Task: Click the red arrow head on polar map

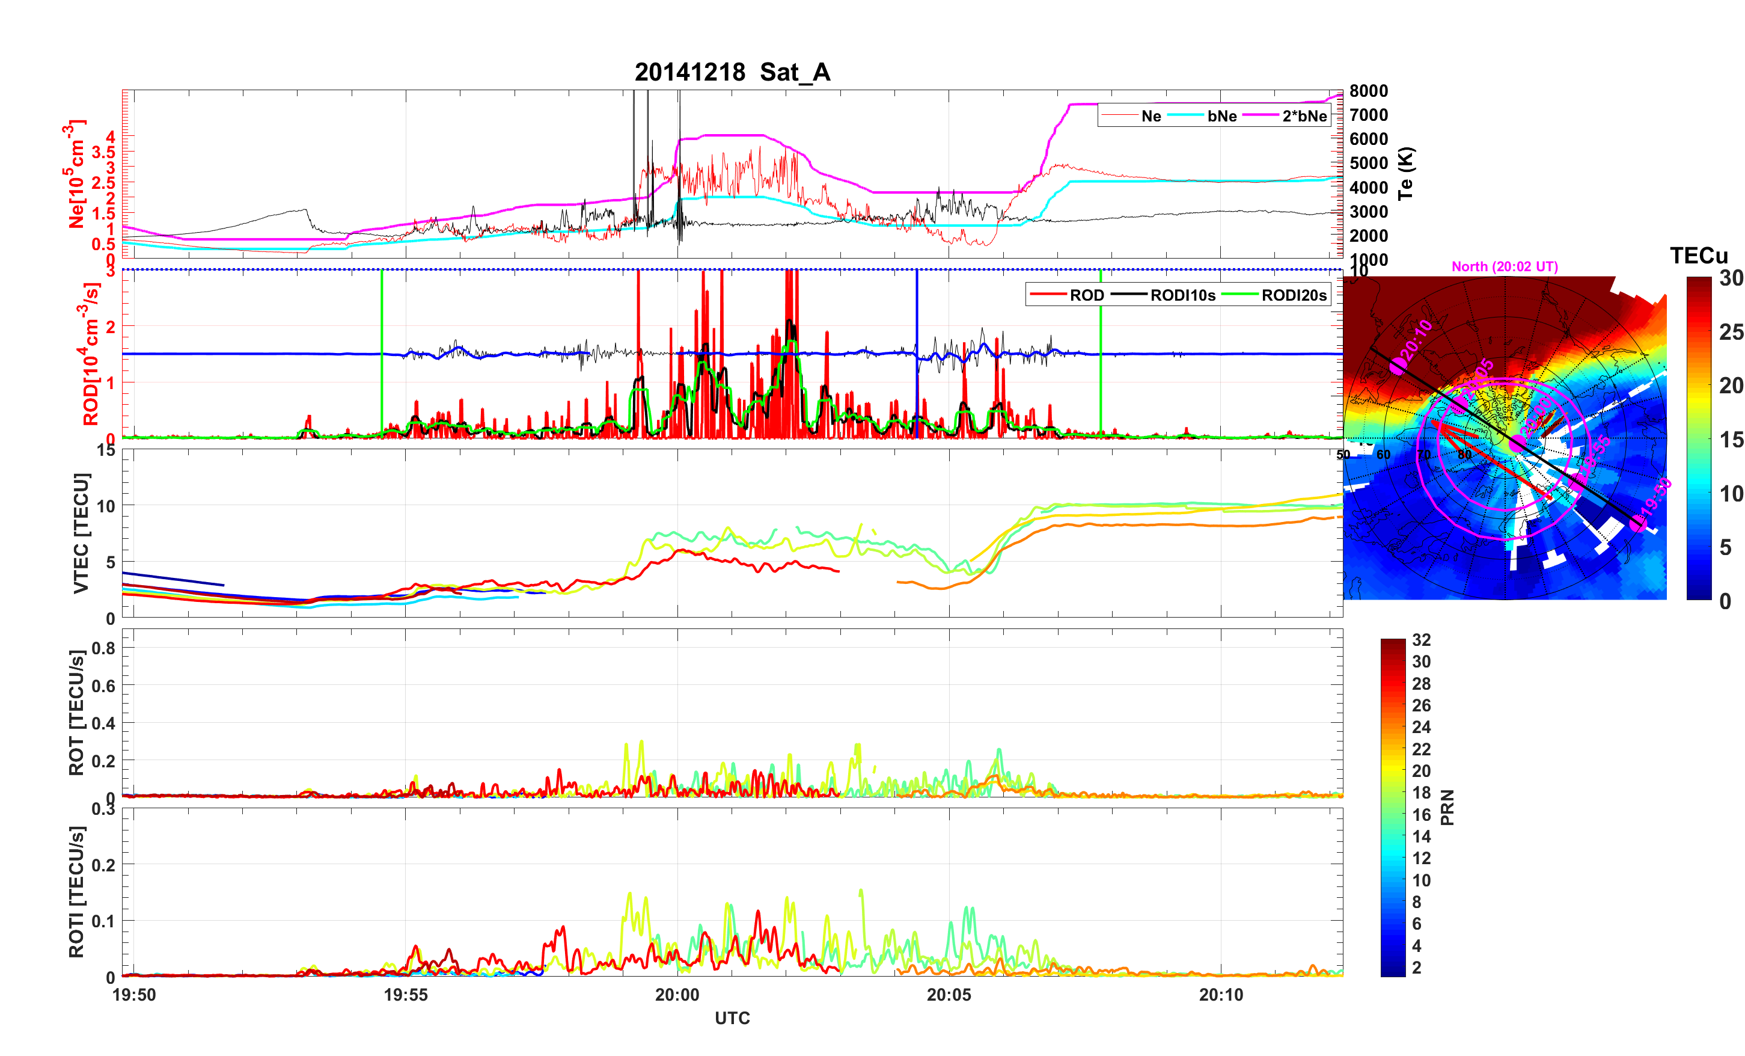Action: (x=1436, y=423)
